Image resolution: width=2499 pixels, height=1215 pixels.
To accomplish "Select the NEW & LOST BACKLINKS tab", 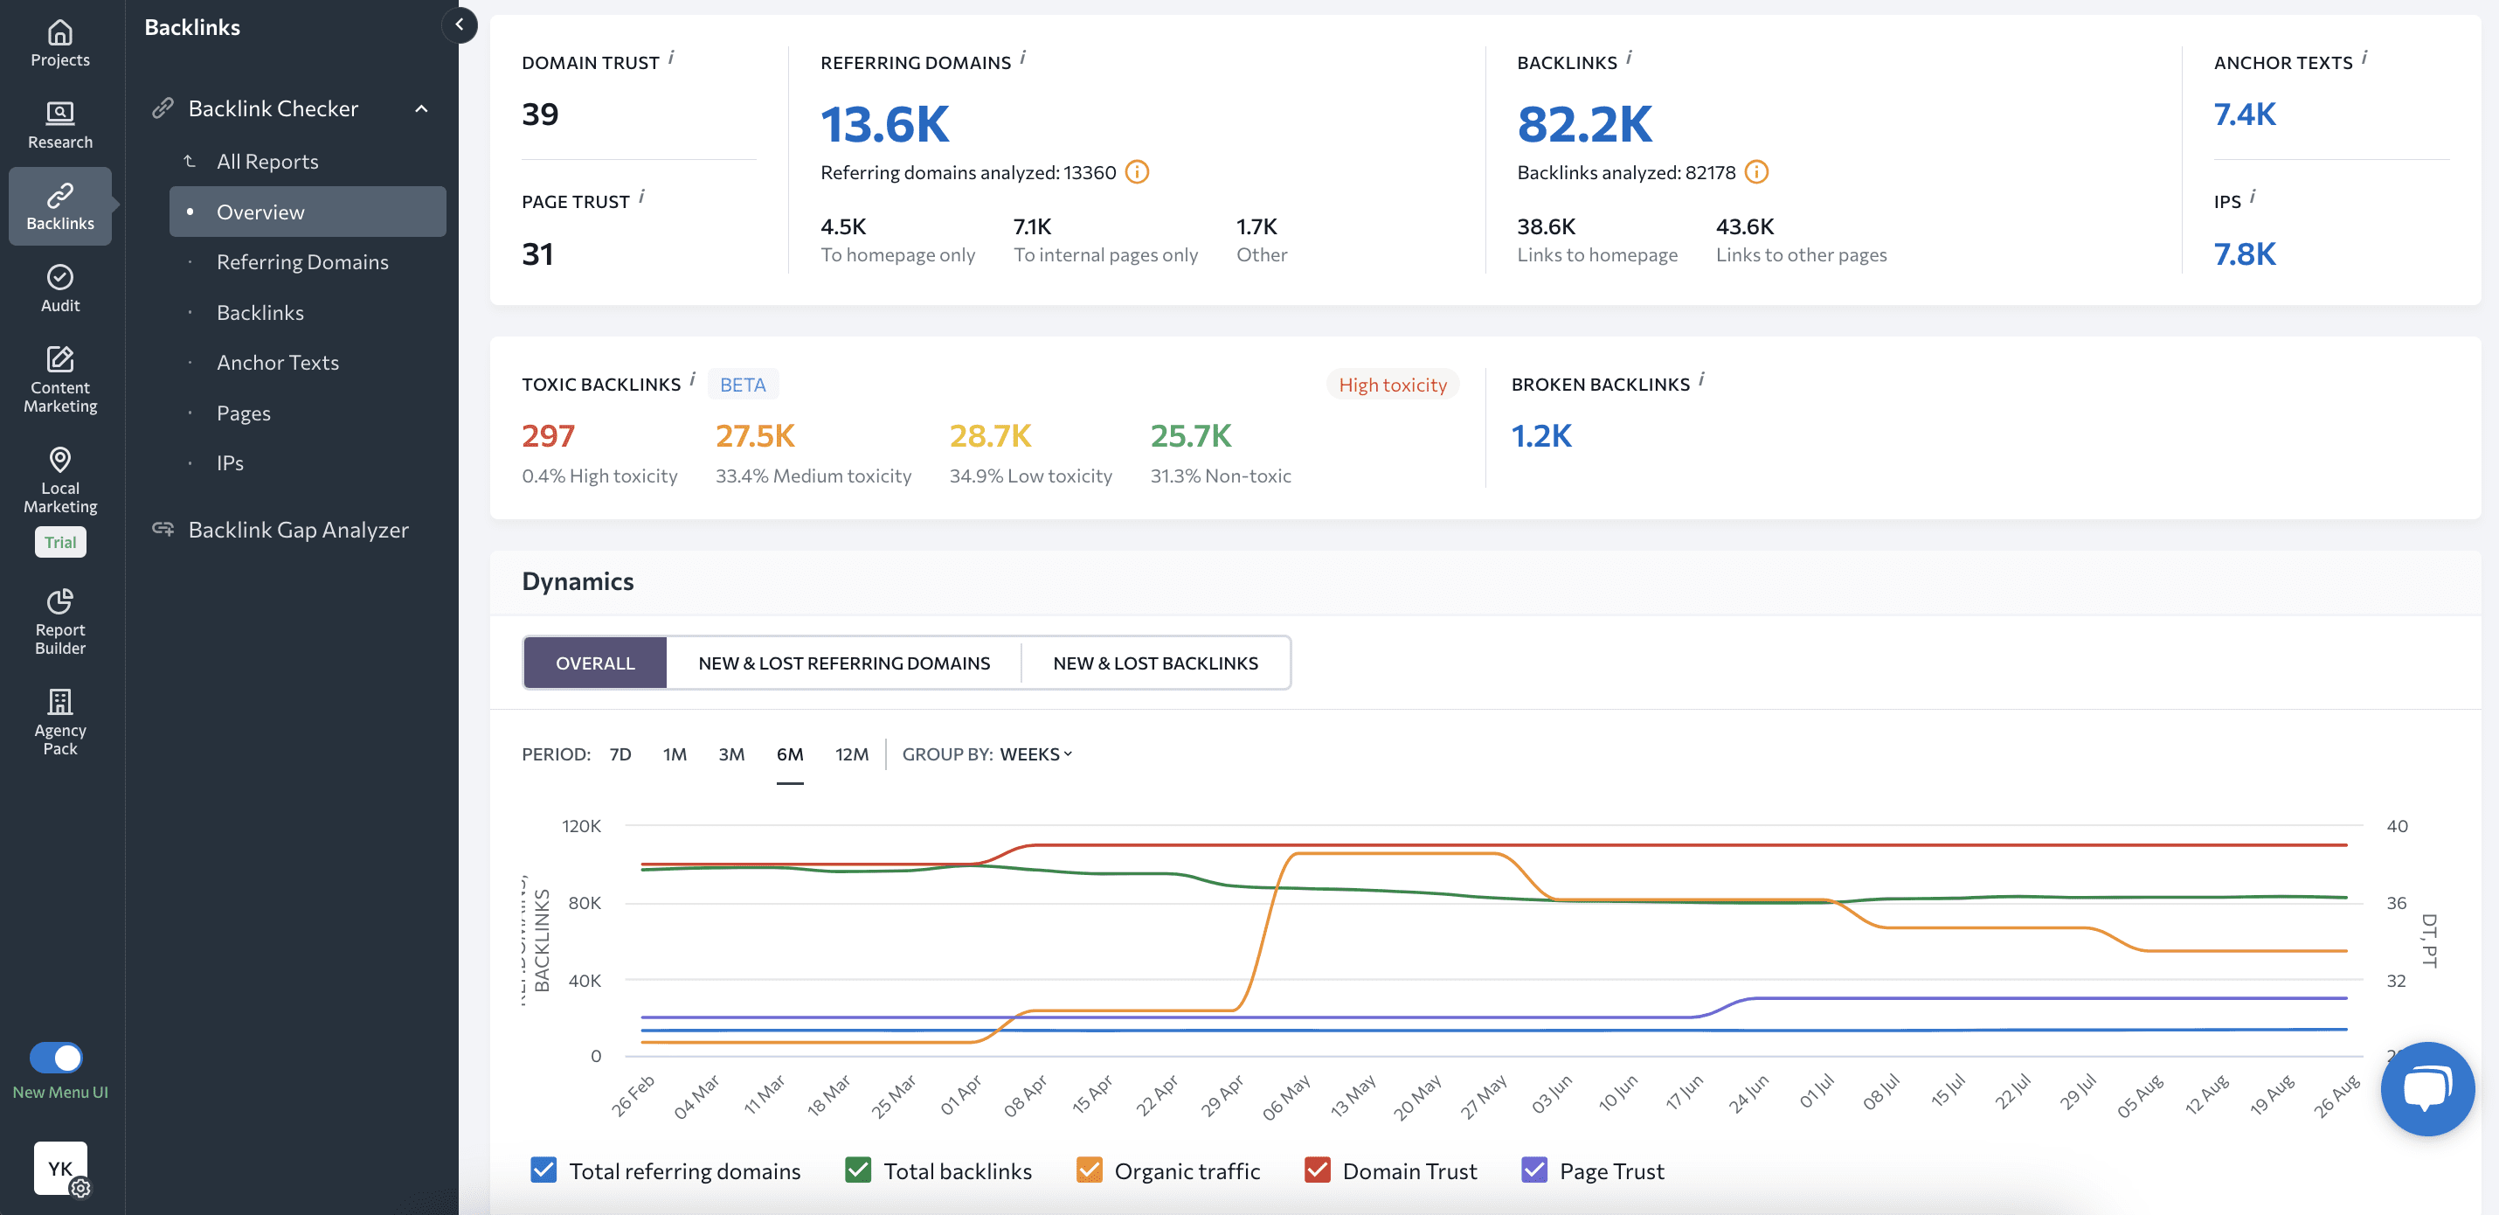I will (x=1155, y=662).
